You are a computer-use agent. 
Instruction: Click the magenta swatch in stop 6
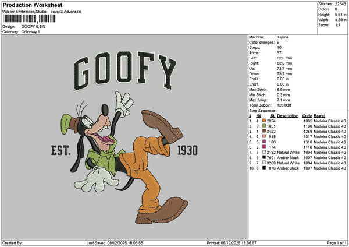[x=264, y=147]
